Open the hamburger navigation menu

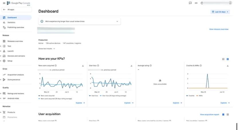click(x=4, y=3)
